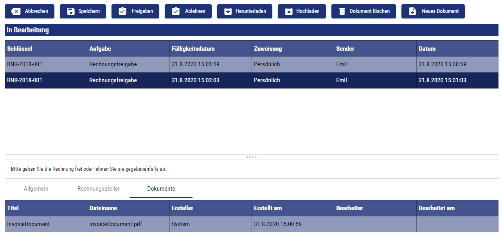Viewport: 502px width, 237px height.
Task: Switch to the Allgemein tab
Action: pos(36,189)
